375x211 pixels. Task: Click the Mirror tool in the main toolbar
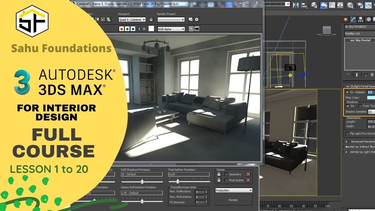(x=296, y=5)
